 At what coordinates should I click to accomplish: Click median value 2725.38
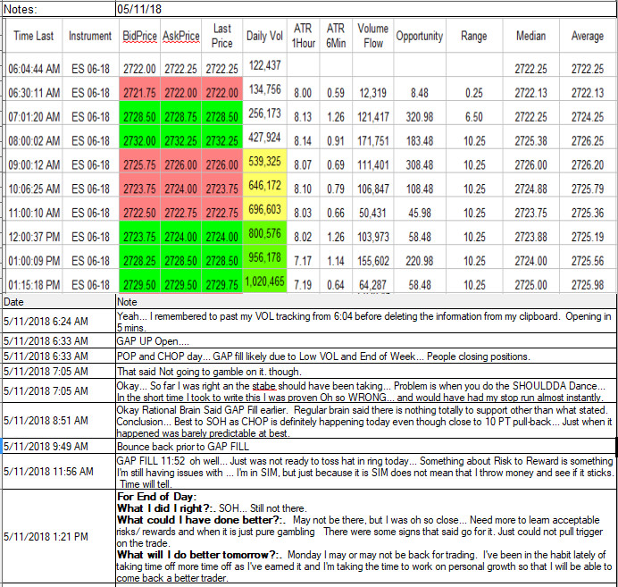[530, 141]
